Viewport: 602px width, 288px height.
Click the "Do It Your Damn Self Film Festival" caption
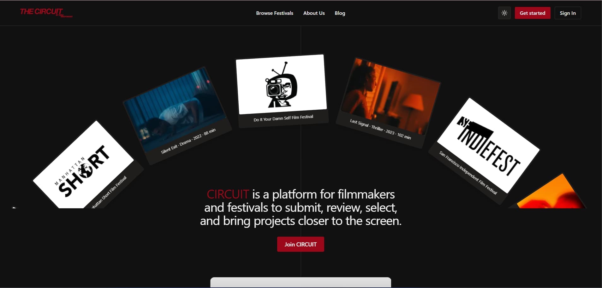(x=283, y=118)
